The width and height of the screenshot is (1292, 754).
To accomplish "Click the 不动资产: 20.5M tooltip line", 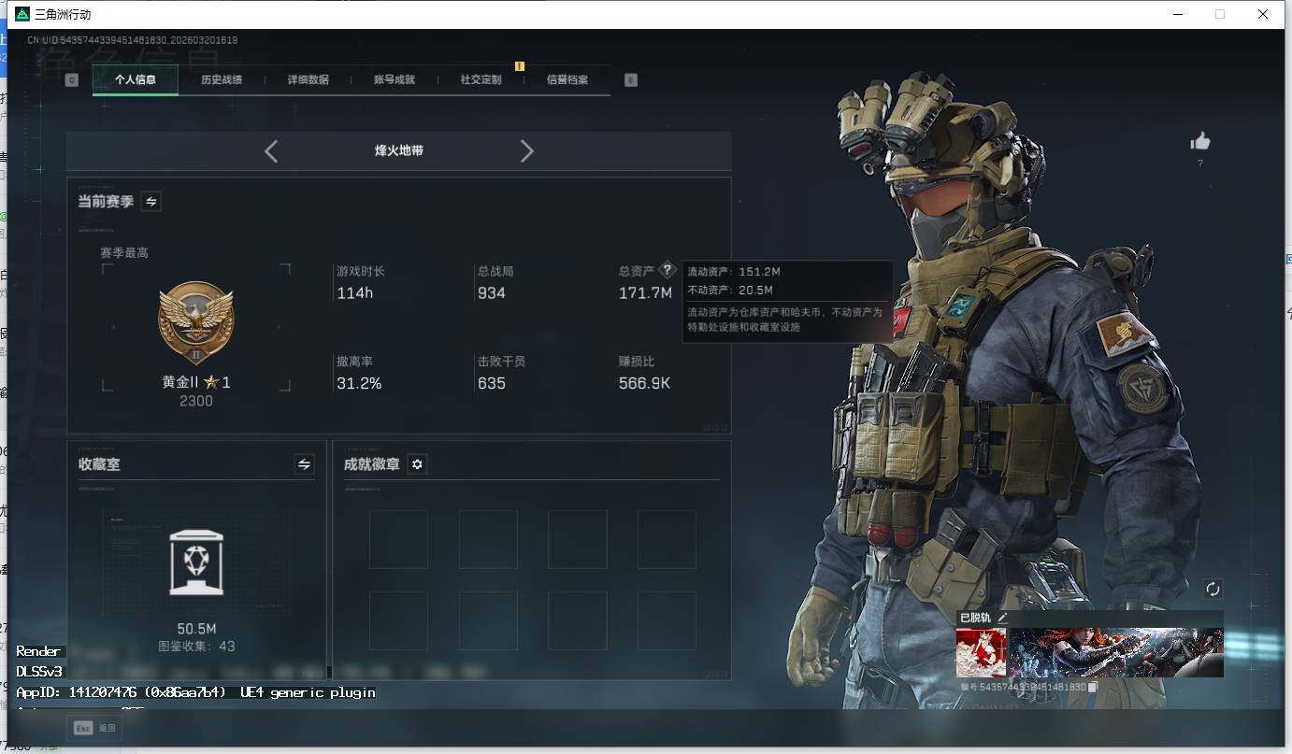I will click(x=730, y=291).
